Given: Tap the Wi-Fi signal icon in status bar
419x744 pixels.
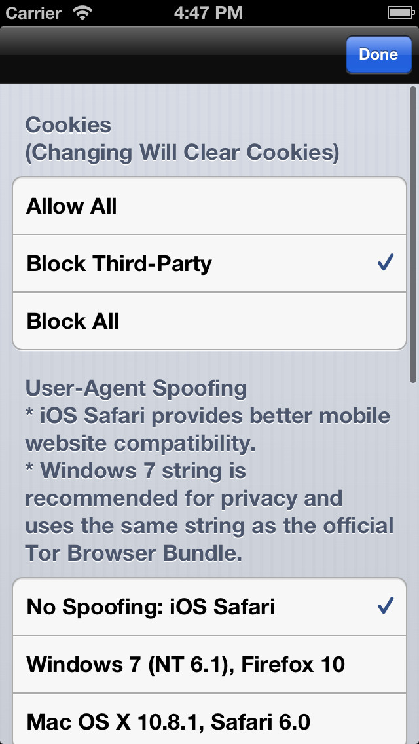Looking at the screenshot, I should click(x=83, y=13).
